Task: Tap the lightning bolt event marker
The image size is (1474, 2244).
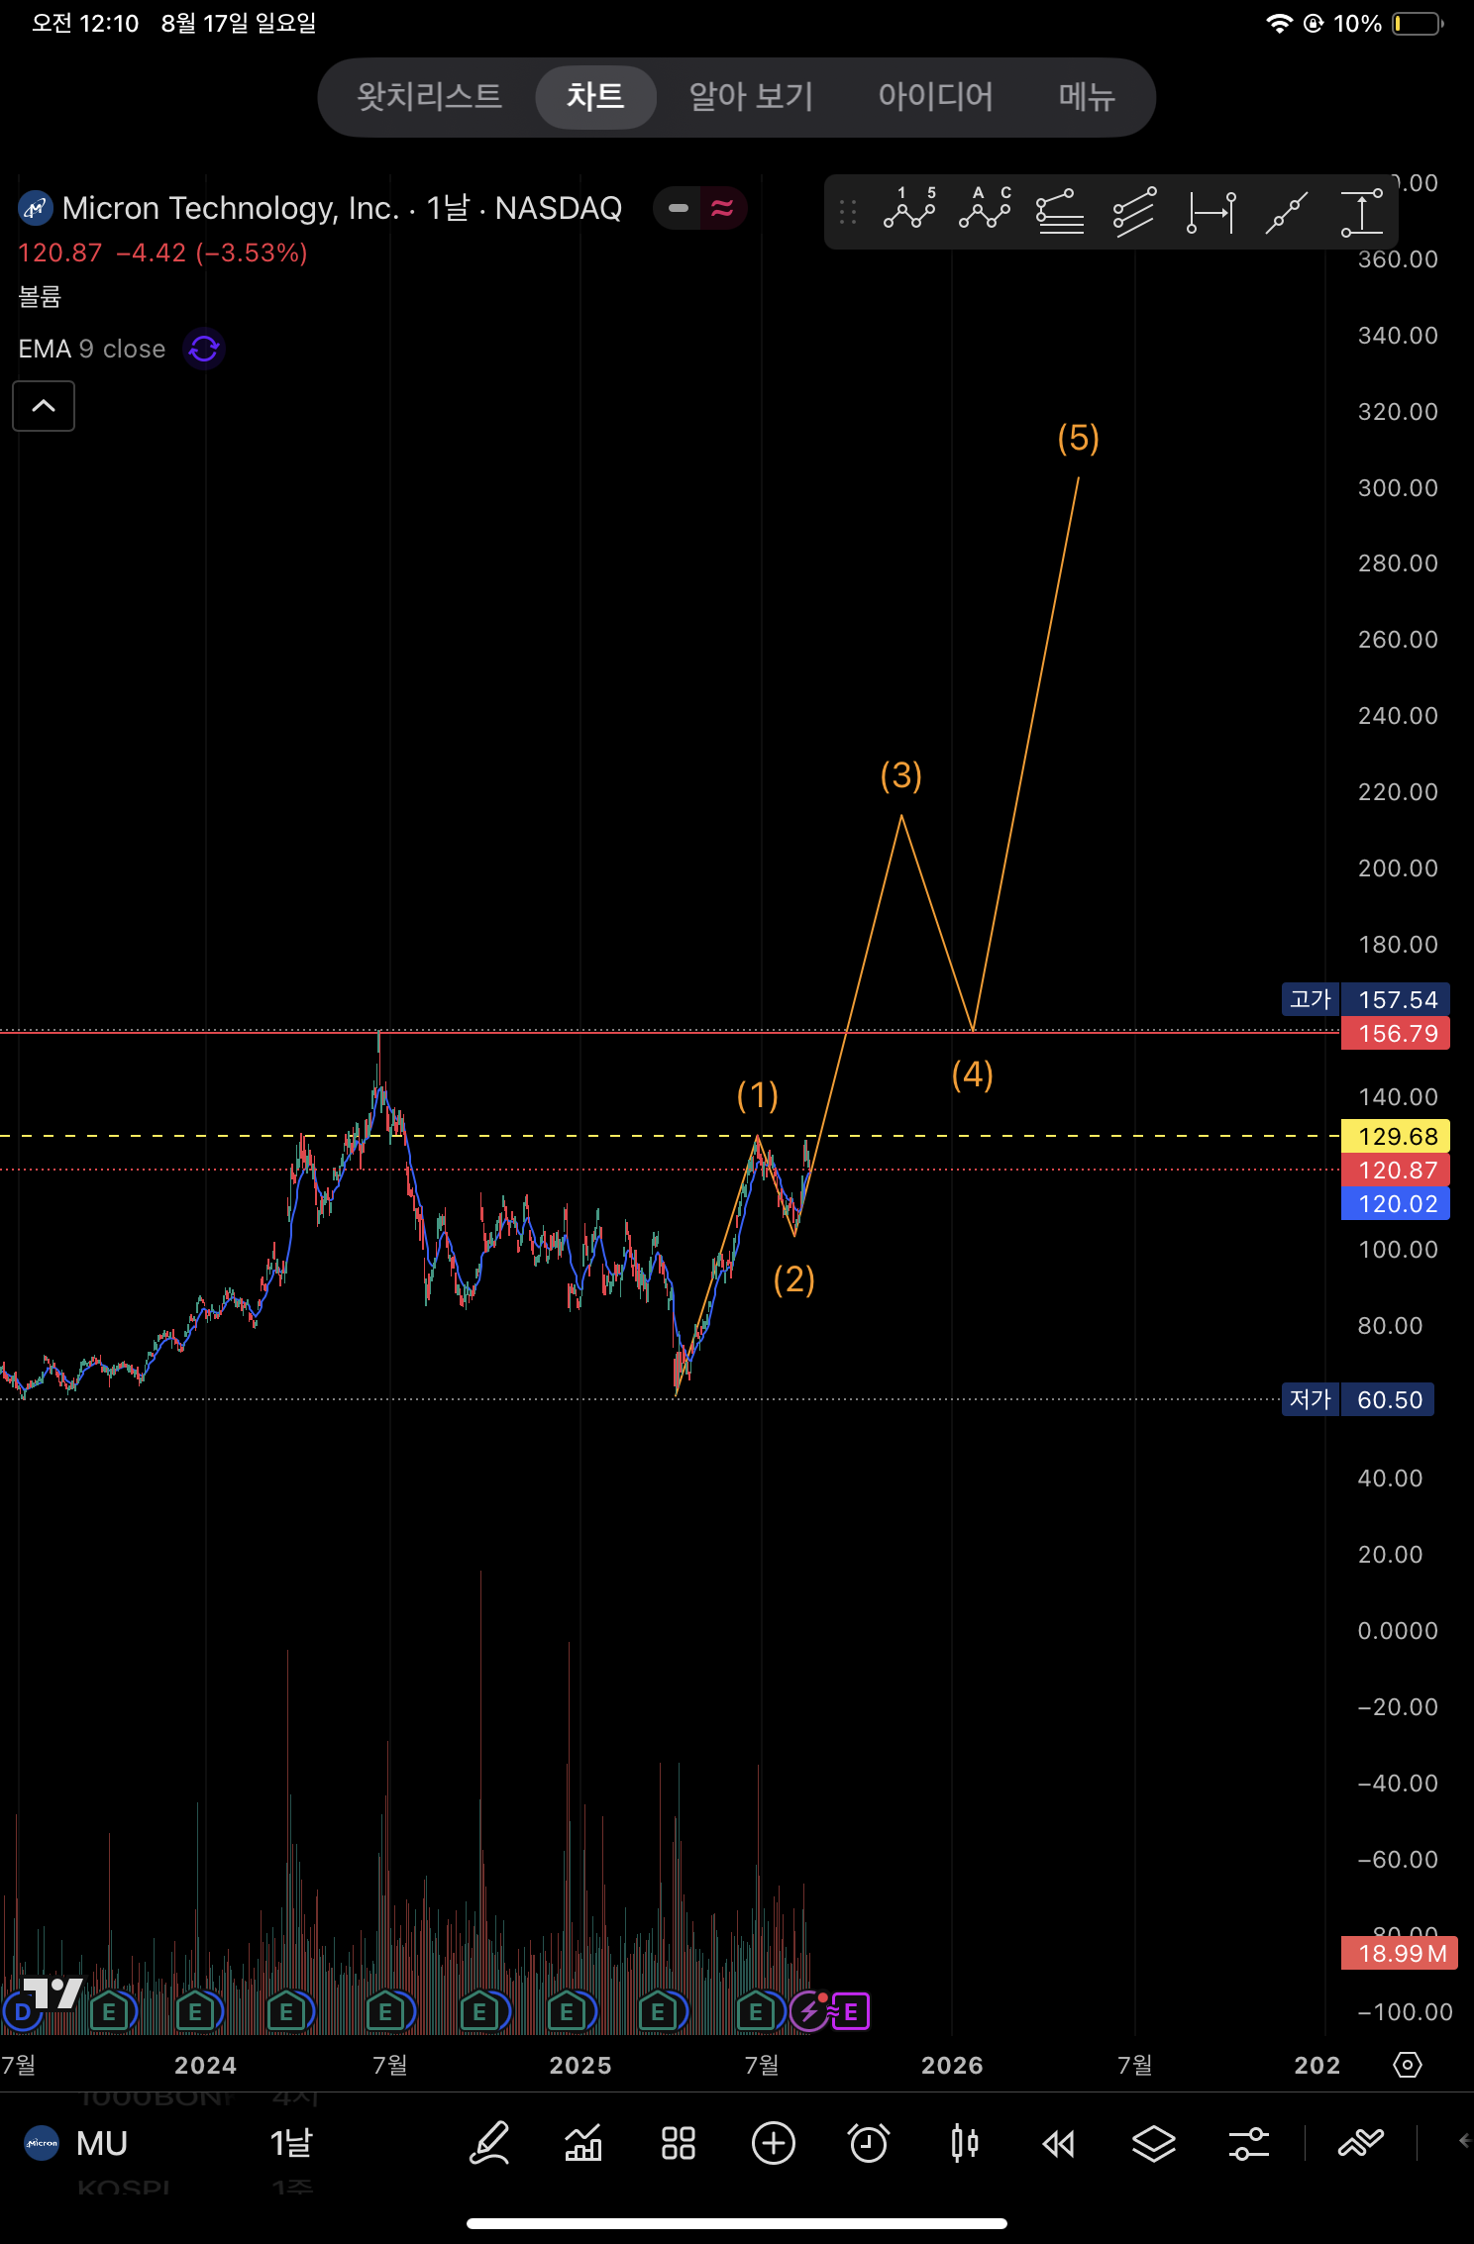Action: click(x=809, y=2011)
